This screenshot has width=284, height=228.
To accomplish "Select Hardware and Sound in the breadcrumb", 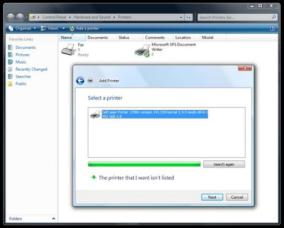I will pyautogui.click(x=92, y=17).
